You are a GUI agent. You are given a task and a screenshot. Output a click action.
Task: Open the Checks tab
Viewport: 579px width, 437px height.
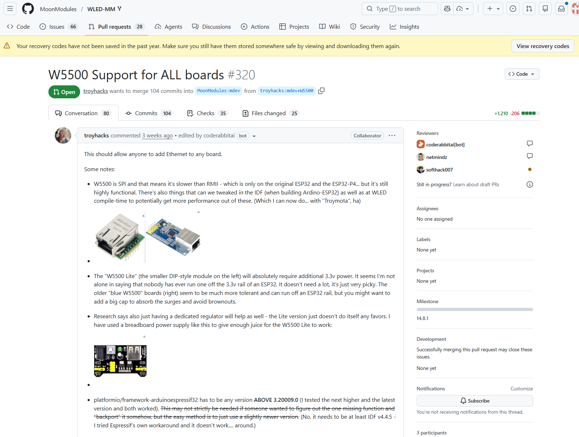coord(207,113)
